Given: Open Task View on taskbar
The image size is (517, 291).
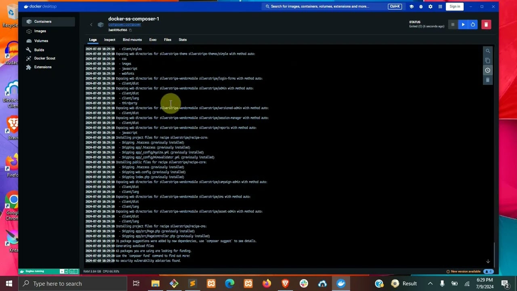Looking at the screenshot, I should (x=136, y=284).
